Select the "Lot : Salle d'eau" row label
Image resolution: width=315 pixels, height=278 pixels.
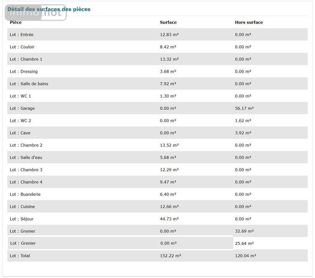(x=26, y=158)
